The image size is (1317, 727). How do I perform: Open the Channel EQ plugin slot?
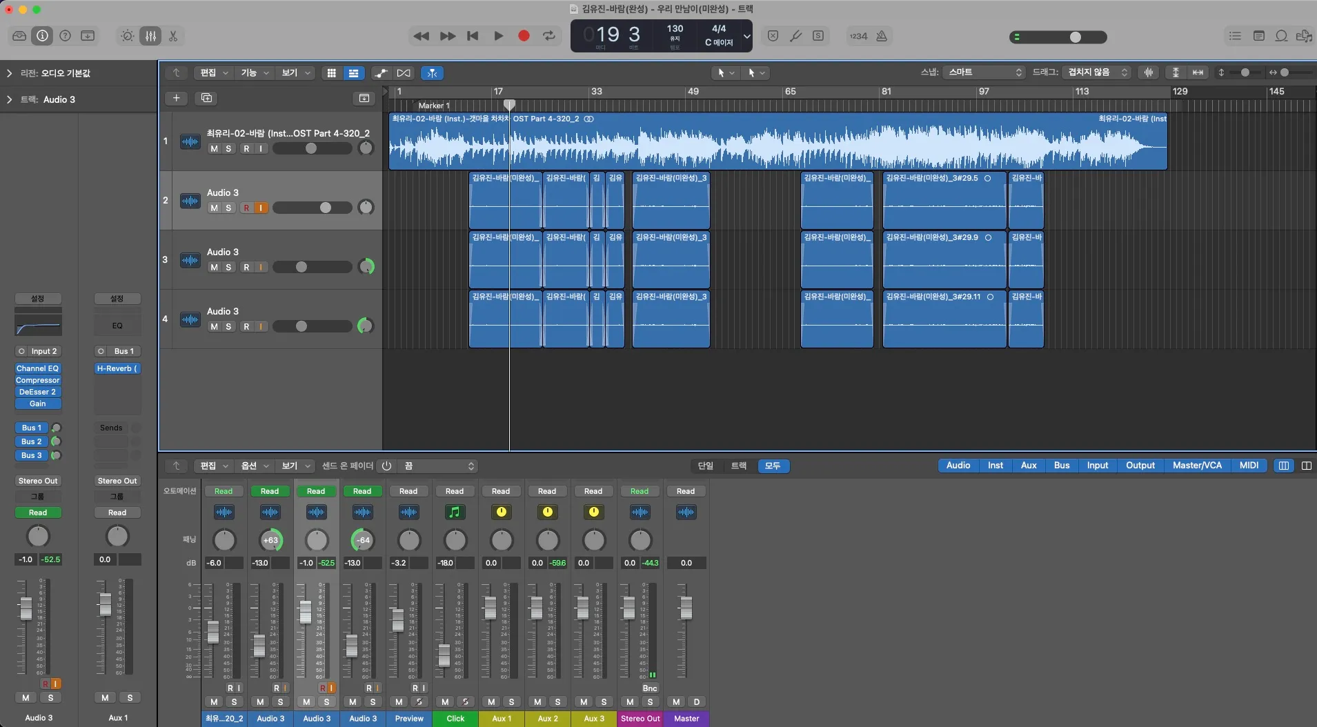pos(38,369)
